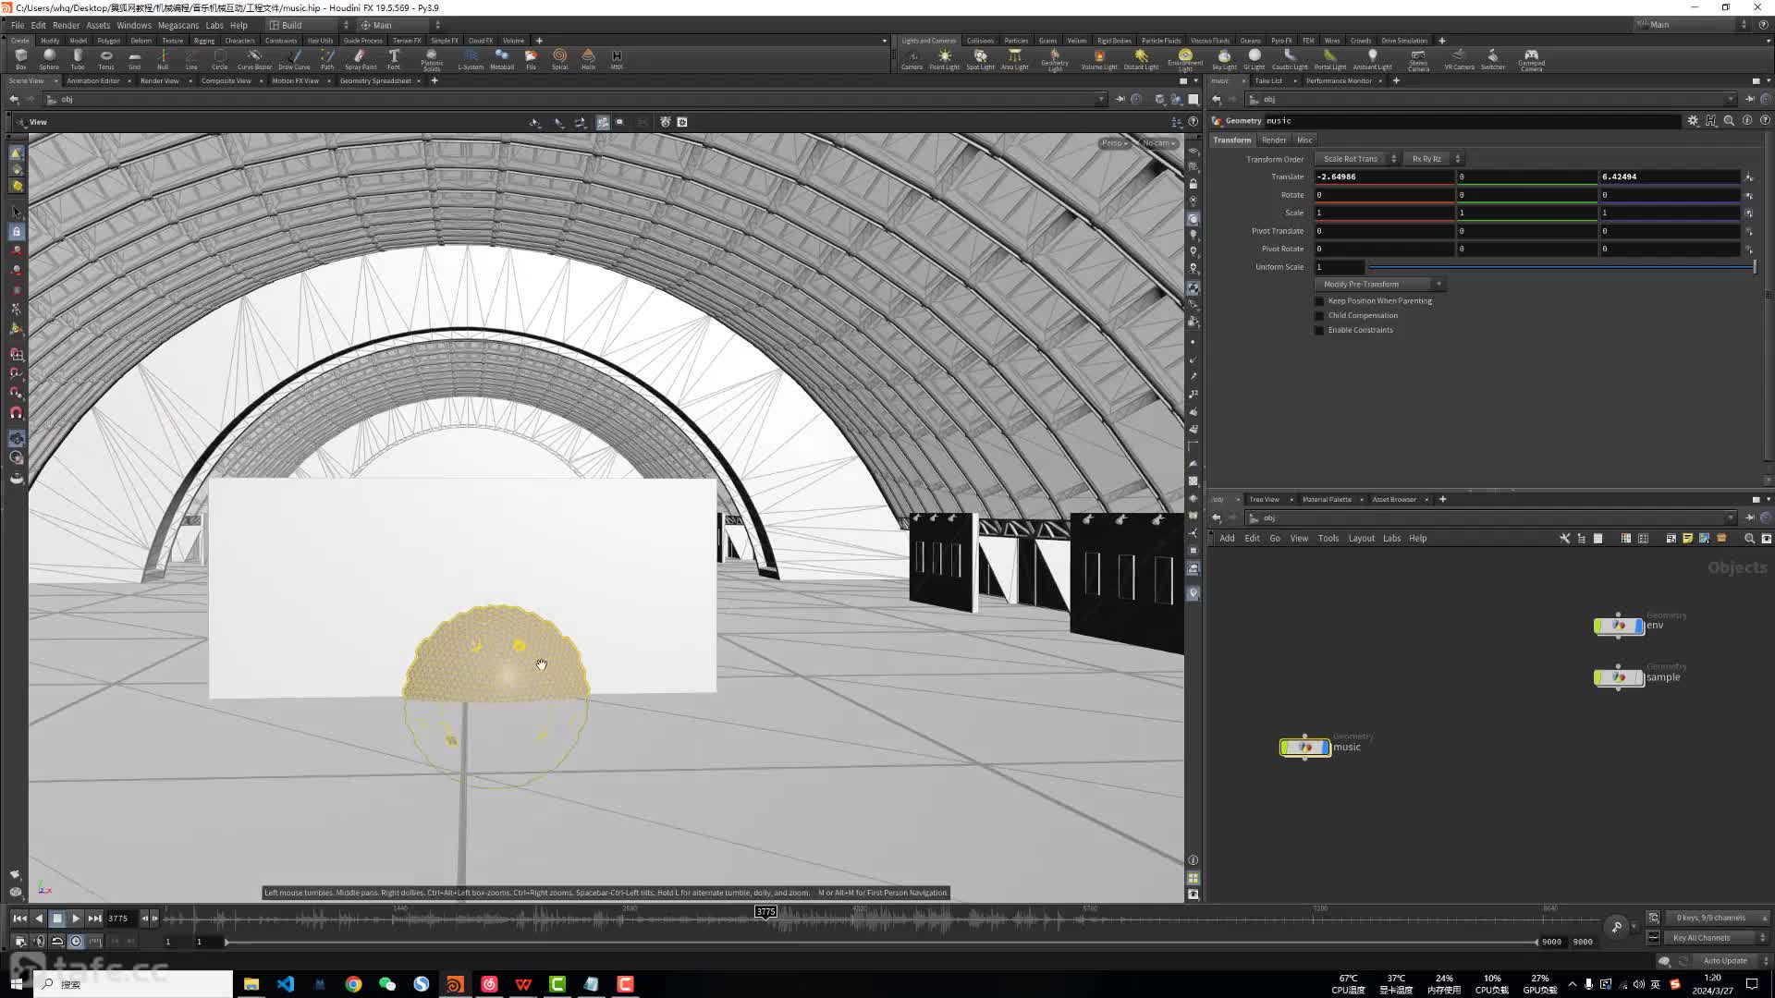Adjust the Uniform Scale slider
This screenshot has height=998, width=1775.
tap(1561, 267)
